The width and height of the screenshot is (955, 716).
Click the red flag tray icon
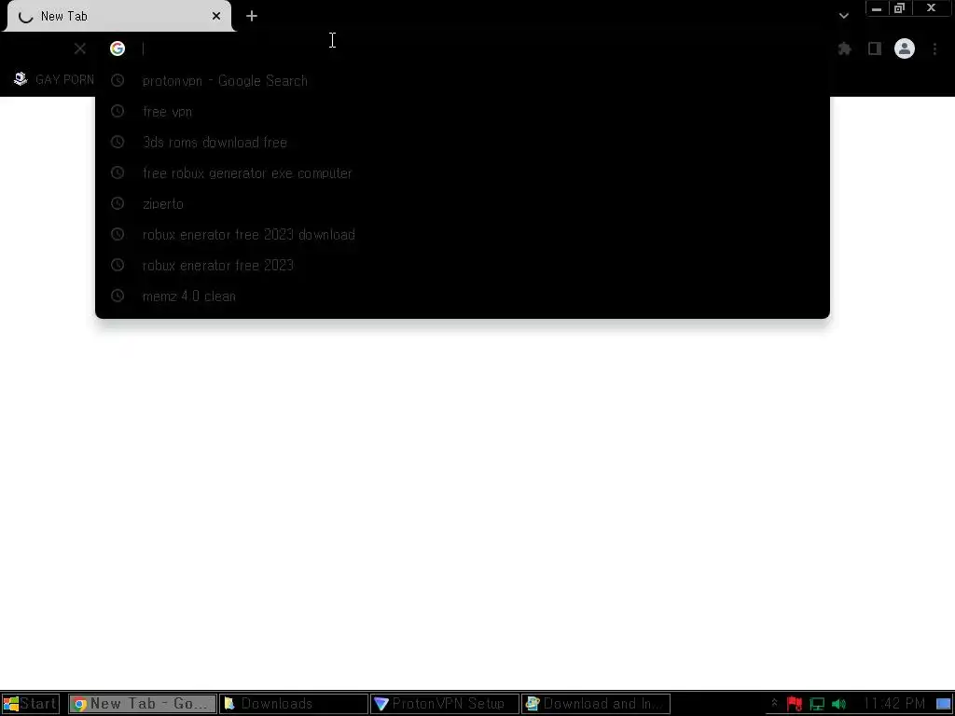pyautogui.click(x=795, y=704)
